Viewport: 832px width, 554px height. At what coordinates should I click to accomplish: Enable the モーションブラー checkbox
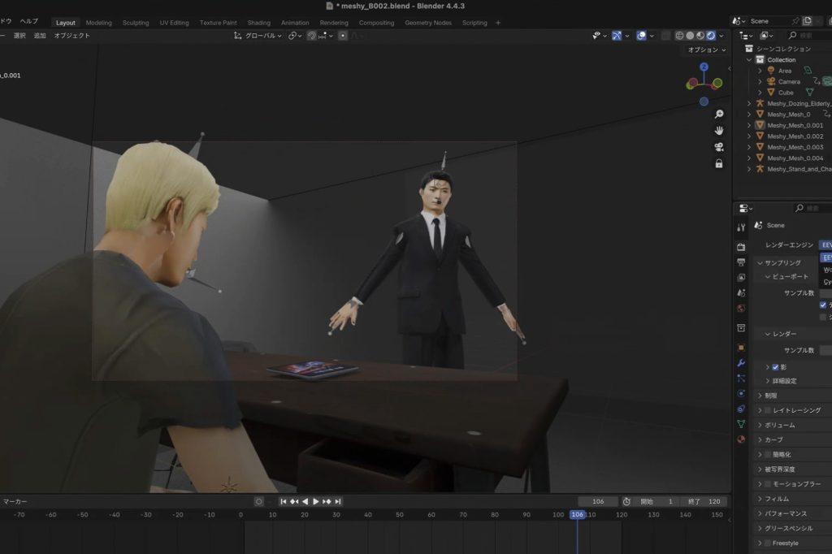(768, 484)
